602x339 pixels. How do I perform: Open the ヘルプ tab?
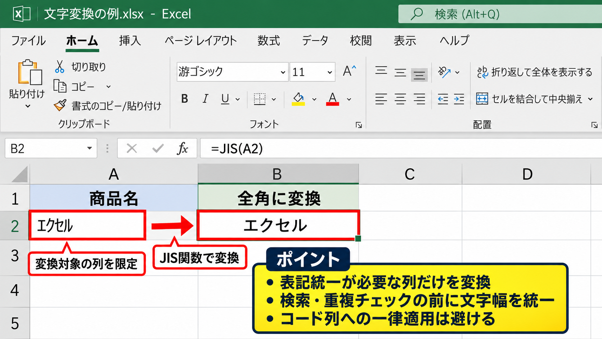[454, 40]
